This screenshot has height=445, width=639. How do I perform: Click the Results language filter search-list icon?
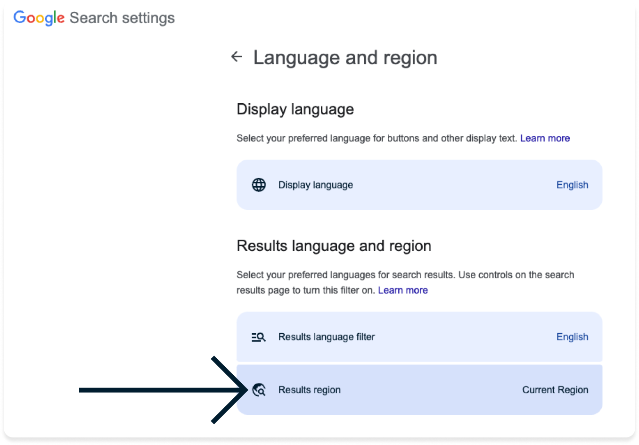(258, 337)
